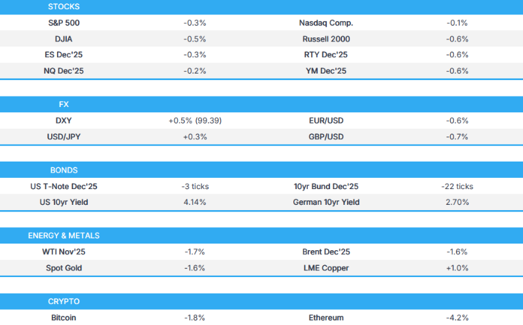Click the ENERGY & METALS section header
The height and width of the screenshot is (325, 523).
[64, 236]
